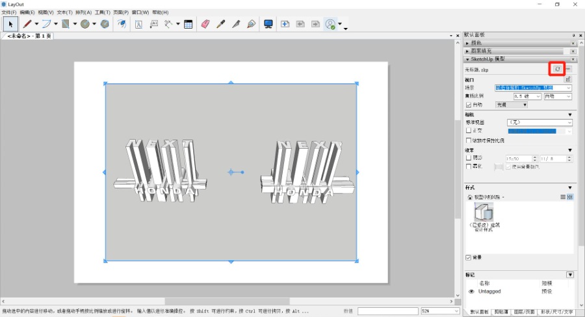The image size is (585, 317).
Task: Insert a Table with the grid tool
Action: tap(188, 24)
